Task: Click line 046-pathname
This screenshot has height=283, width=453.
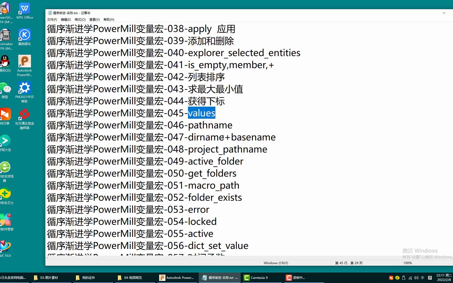Action: tap(140, 125)
